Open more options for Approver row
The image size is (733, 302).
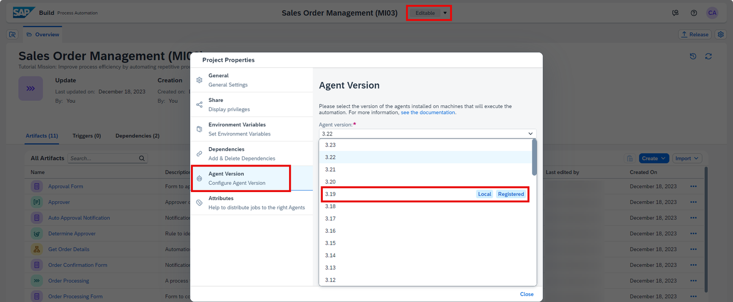coord(693,202)
